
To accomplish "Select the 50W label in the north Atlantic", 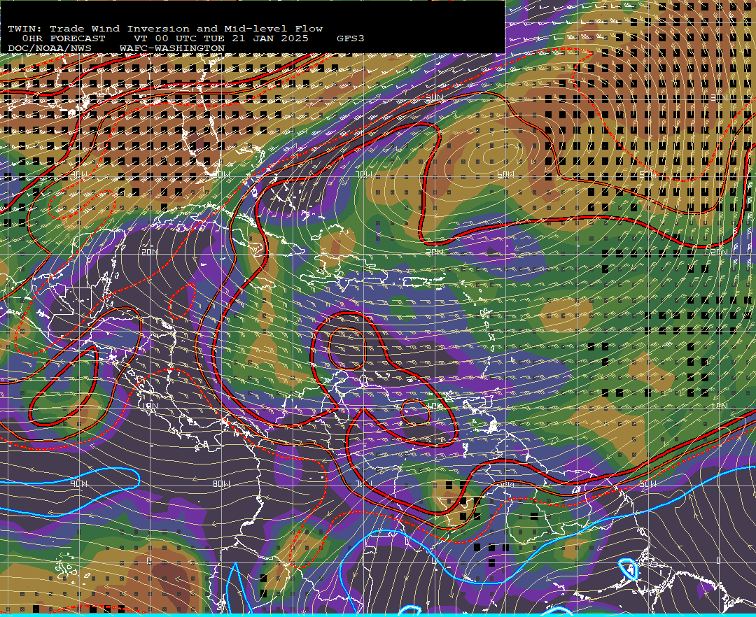I will click(647, 175).
